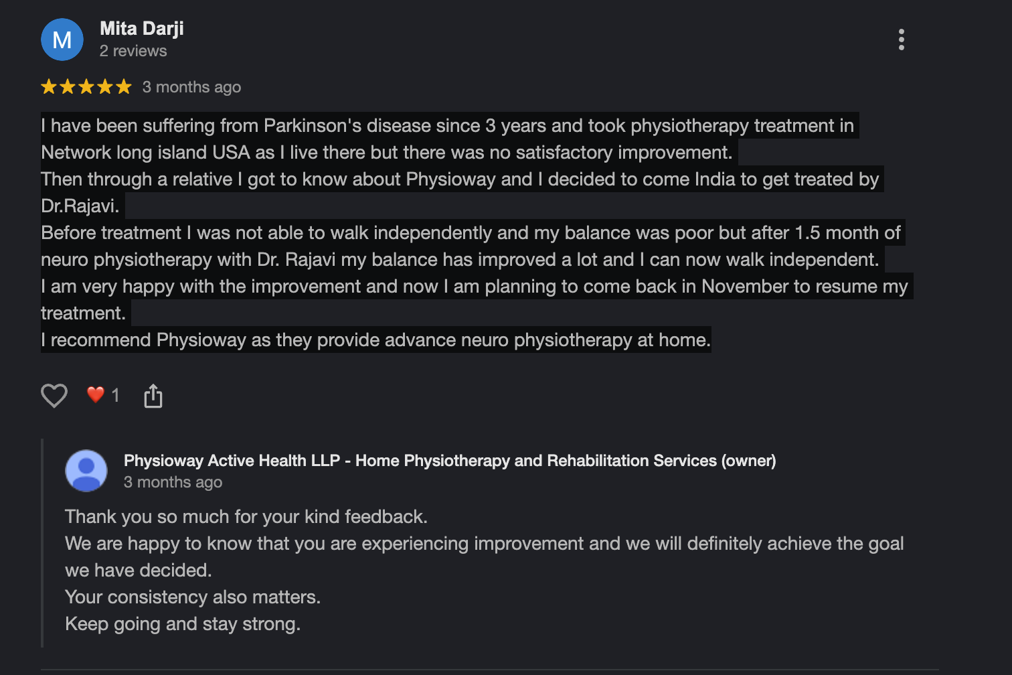Click the vertical gray bar beside owner reply

click(x=42, y=543)
